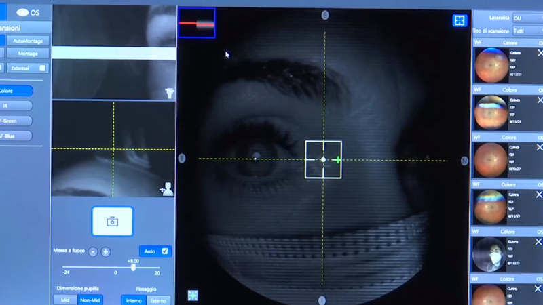Viewport: 543px width, 305px height.
Task: Select Mid pupil size
Action: pos(65,300)
